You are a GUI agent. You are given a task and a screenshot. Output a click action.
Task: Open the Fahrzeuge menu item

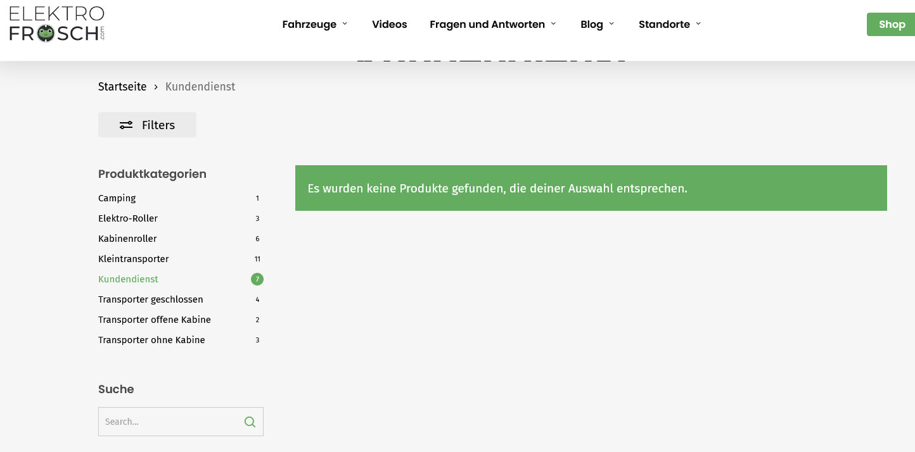(x=309, y=24)
